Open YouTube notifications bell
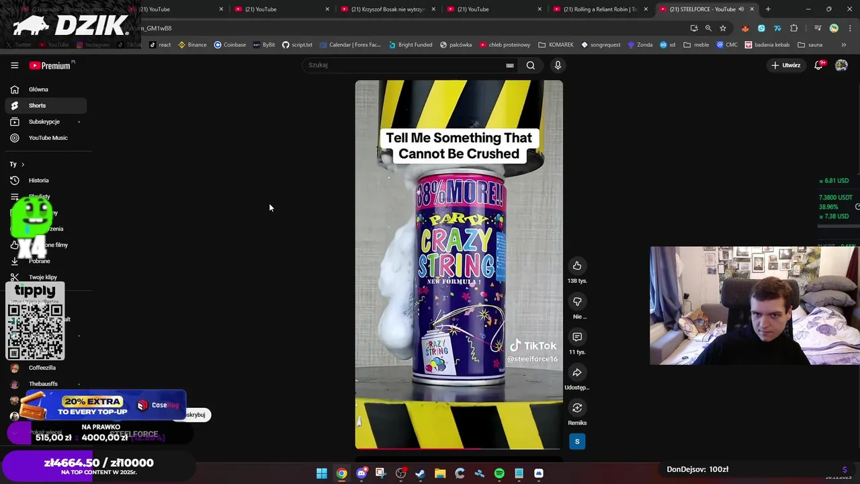860x484 pixels. pos(818,65)
